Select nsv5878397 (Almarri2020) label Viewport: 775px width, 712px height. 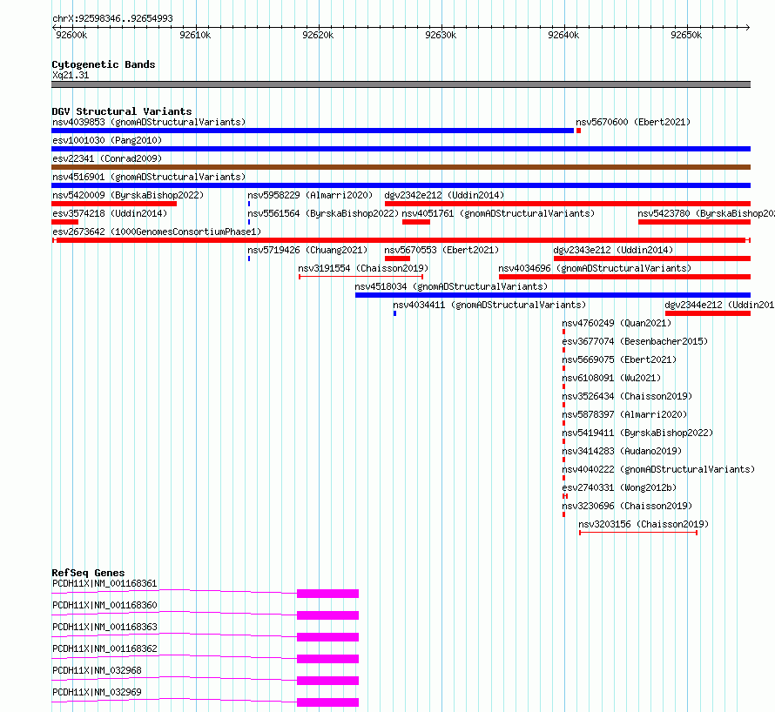click(624, 414)
